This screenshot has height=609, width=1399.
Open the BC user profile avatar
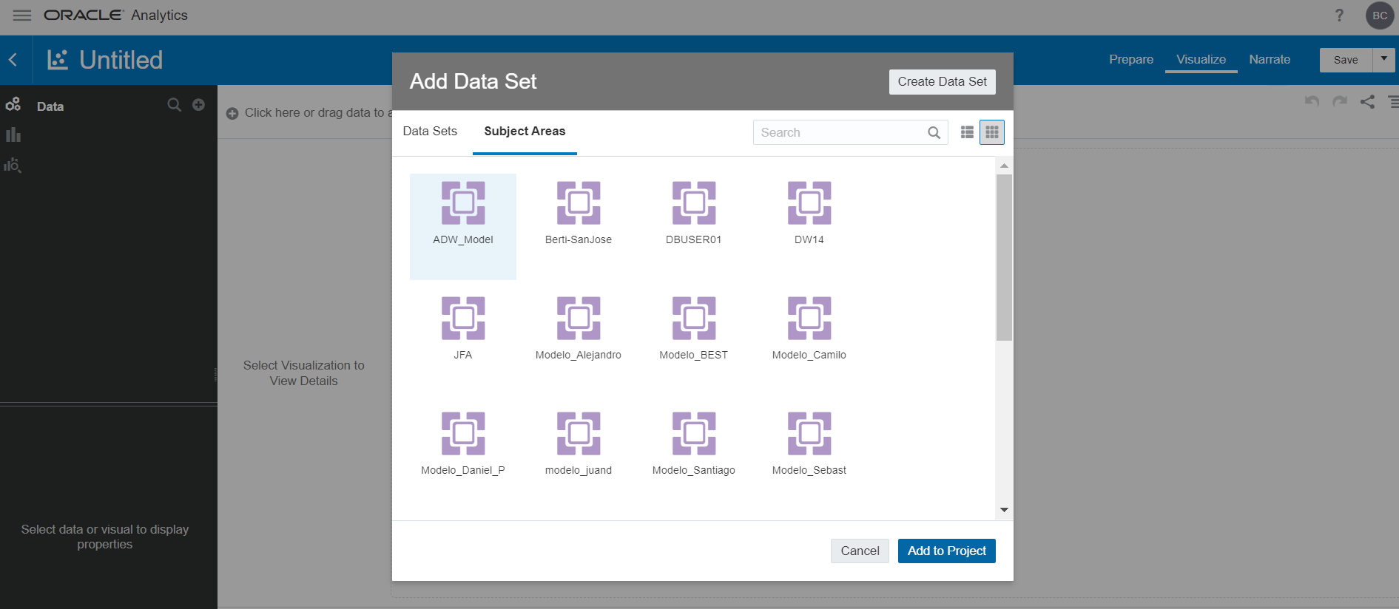(x=1380, y=16)
